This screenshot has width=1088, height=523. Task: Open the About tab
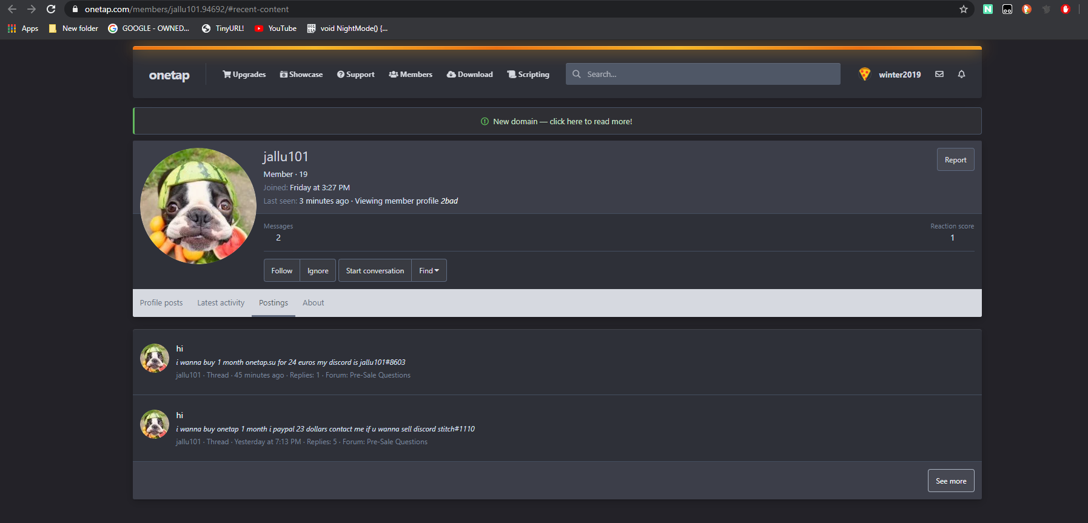(x=314, y=303)
